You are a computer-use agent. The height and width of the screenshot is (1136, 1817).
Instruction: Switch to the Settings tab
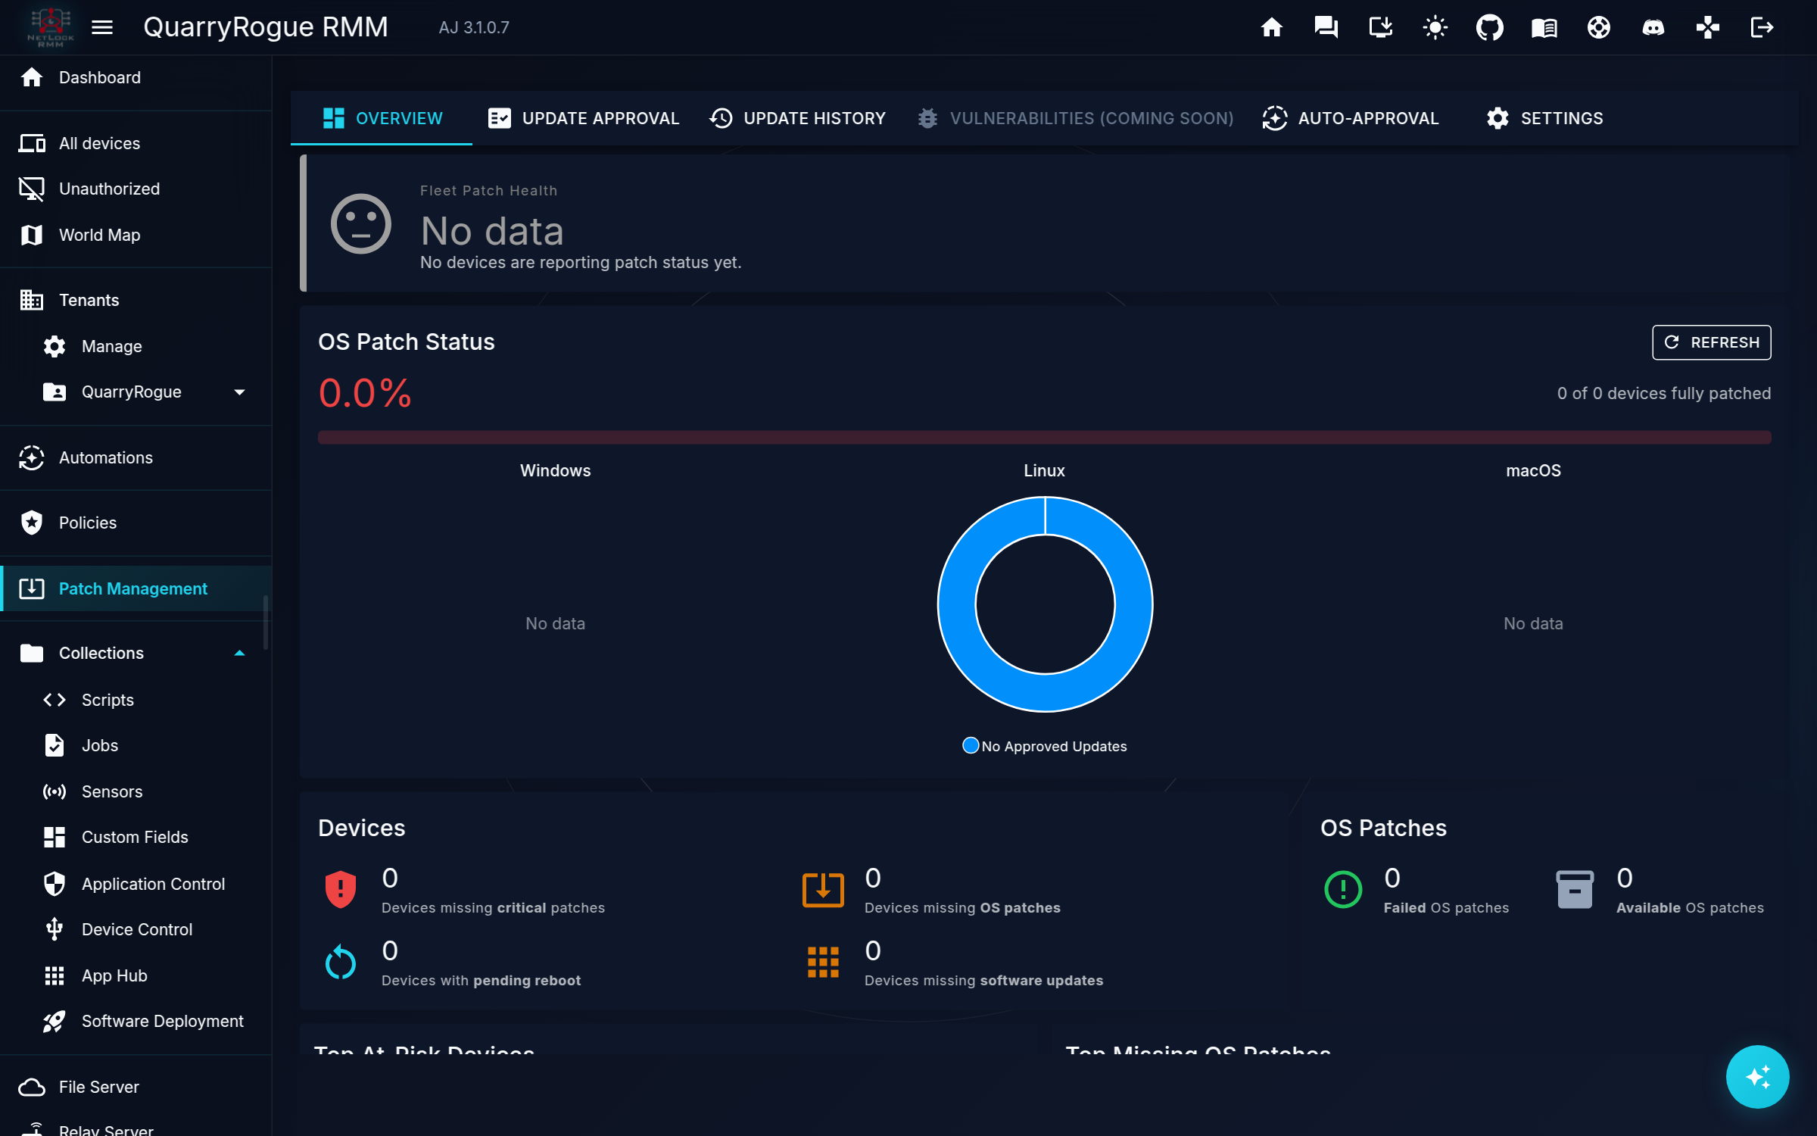[1544, 118]
